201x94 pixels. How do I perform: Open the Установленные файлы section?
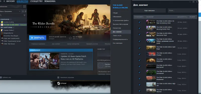coord(121,20)
